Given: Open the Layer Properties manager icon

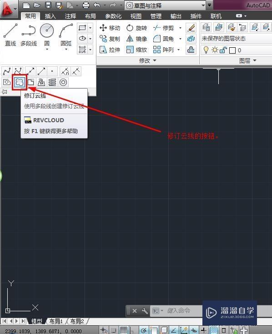Looking at the screenshot, I should click(x=206, y=27).
